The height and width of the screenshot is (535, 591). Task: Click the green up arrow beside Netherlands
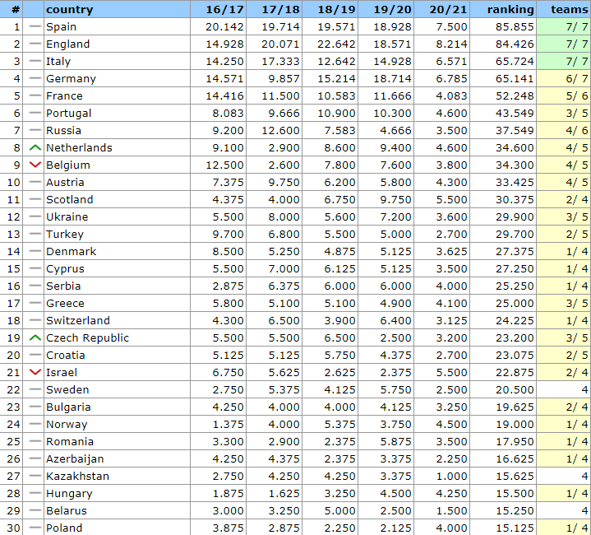35,148
